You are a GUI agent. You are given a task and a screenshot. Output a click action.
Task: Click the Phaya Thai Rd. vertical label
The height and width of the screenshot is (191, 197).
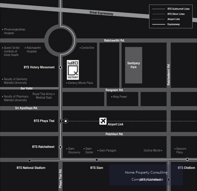[61, 178]
